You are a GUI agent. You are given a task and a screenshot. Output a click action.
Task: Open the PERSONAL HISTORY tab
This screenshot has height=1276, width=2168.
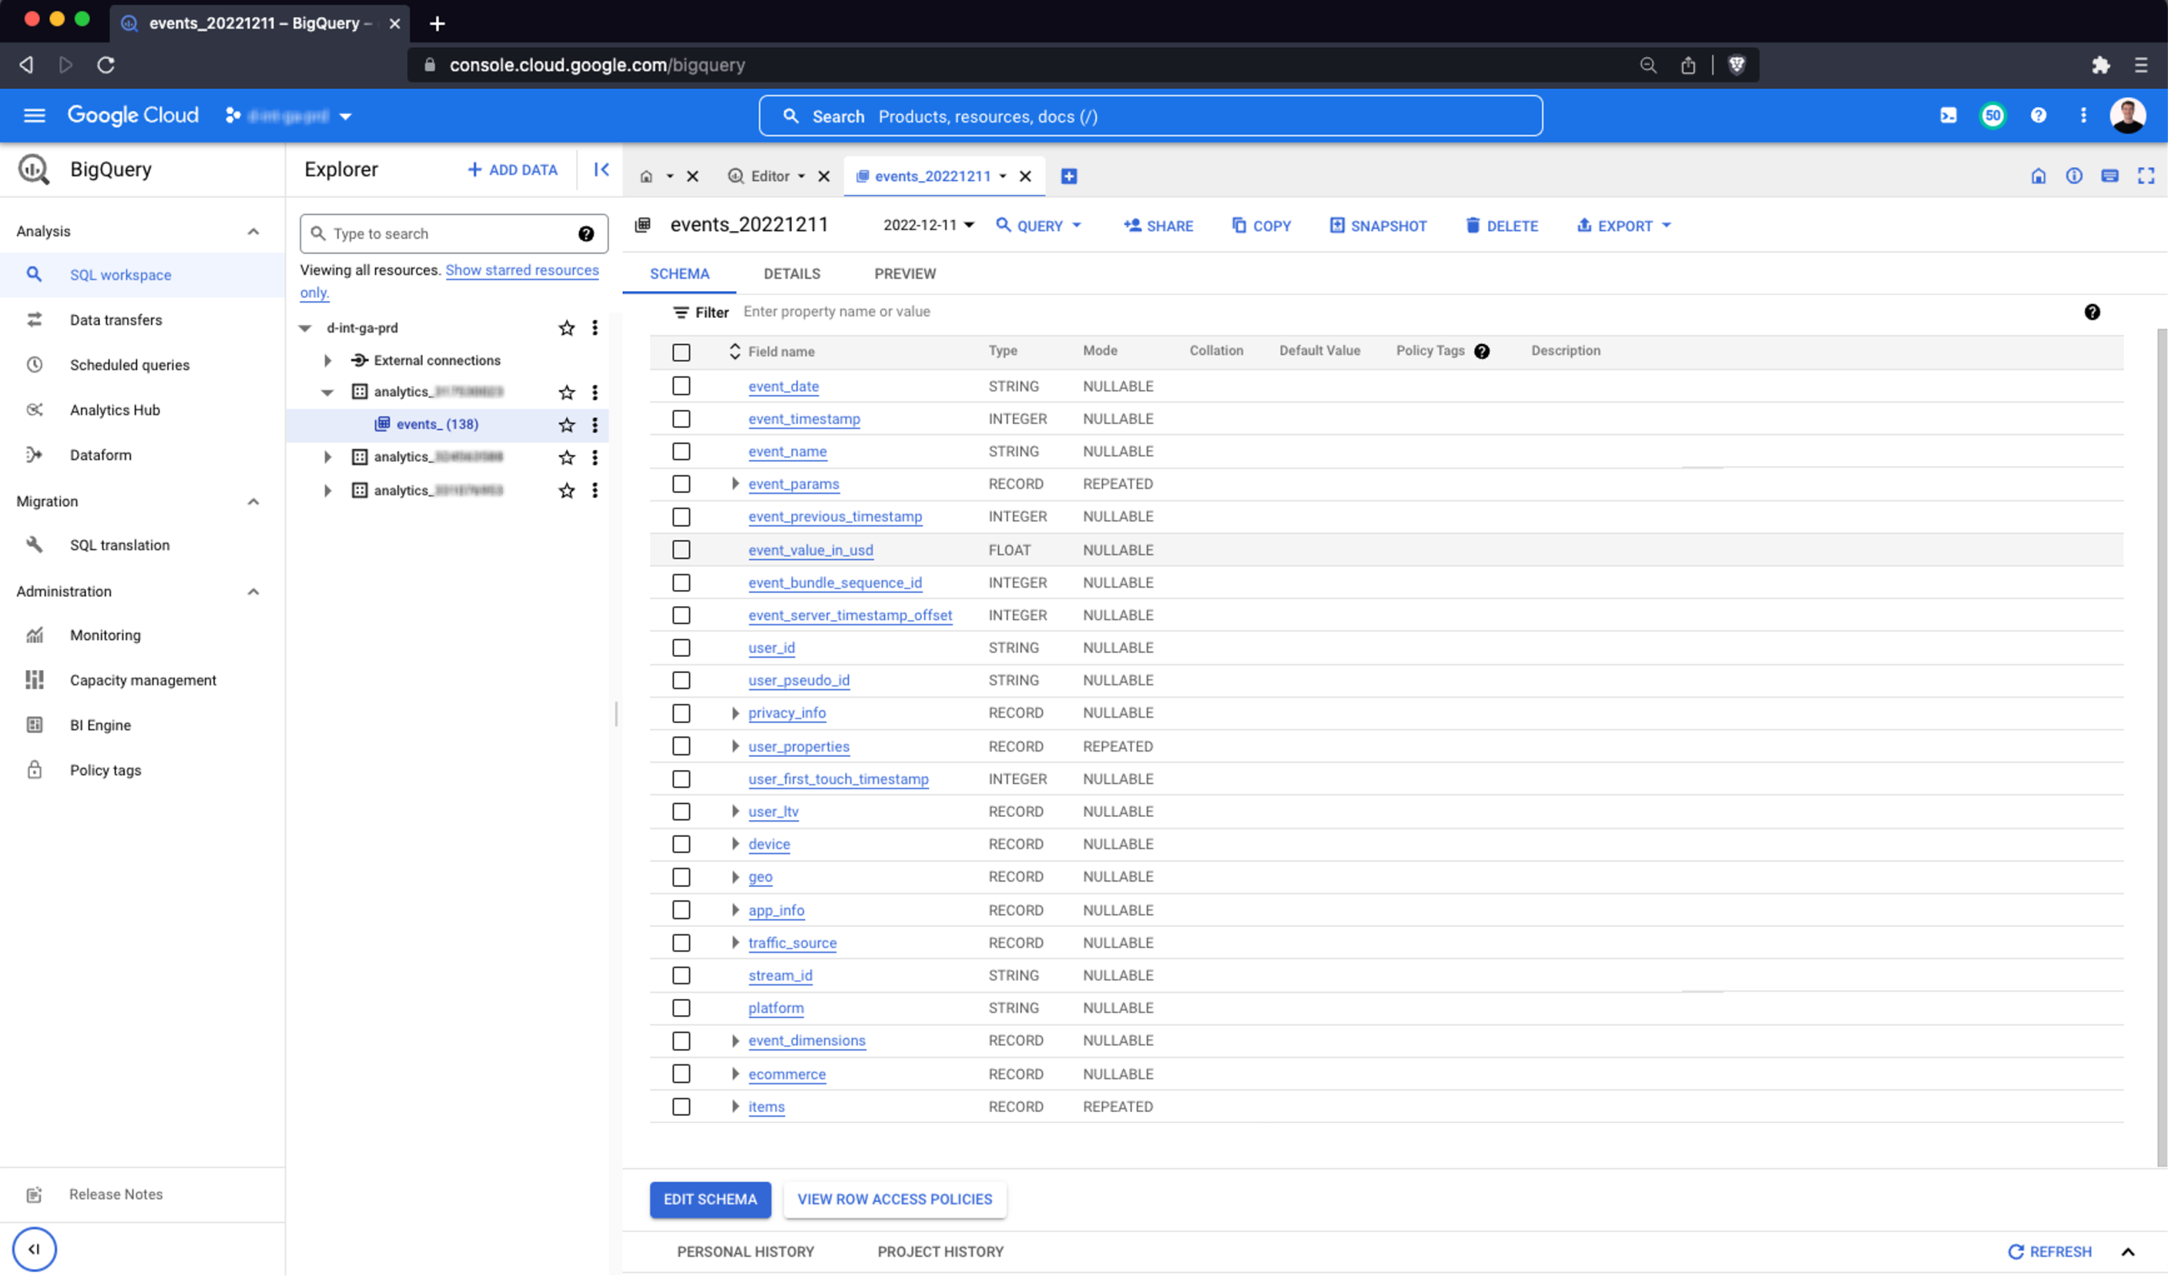[745, 1253]
